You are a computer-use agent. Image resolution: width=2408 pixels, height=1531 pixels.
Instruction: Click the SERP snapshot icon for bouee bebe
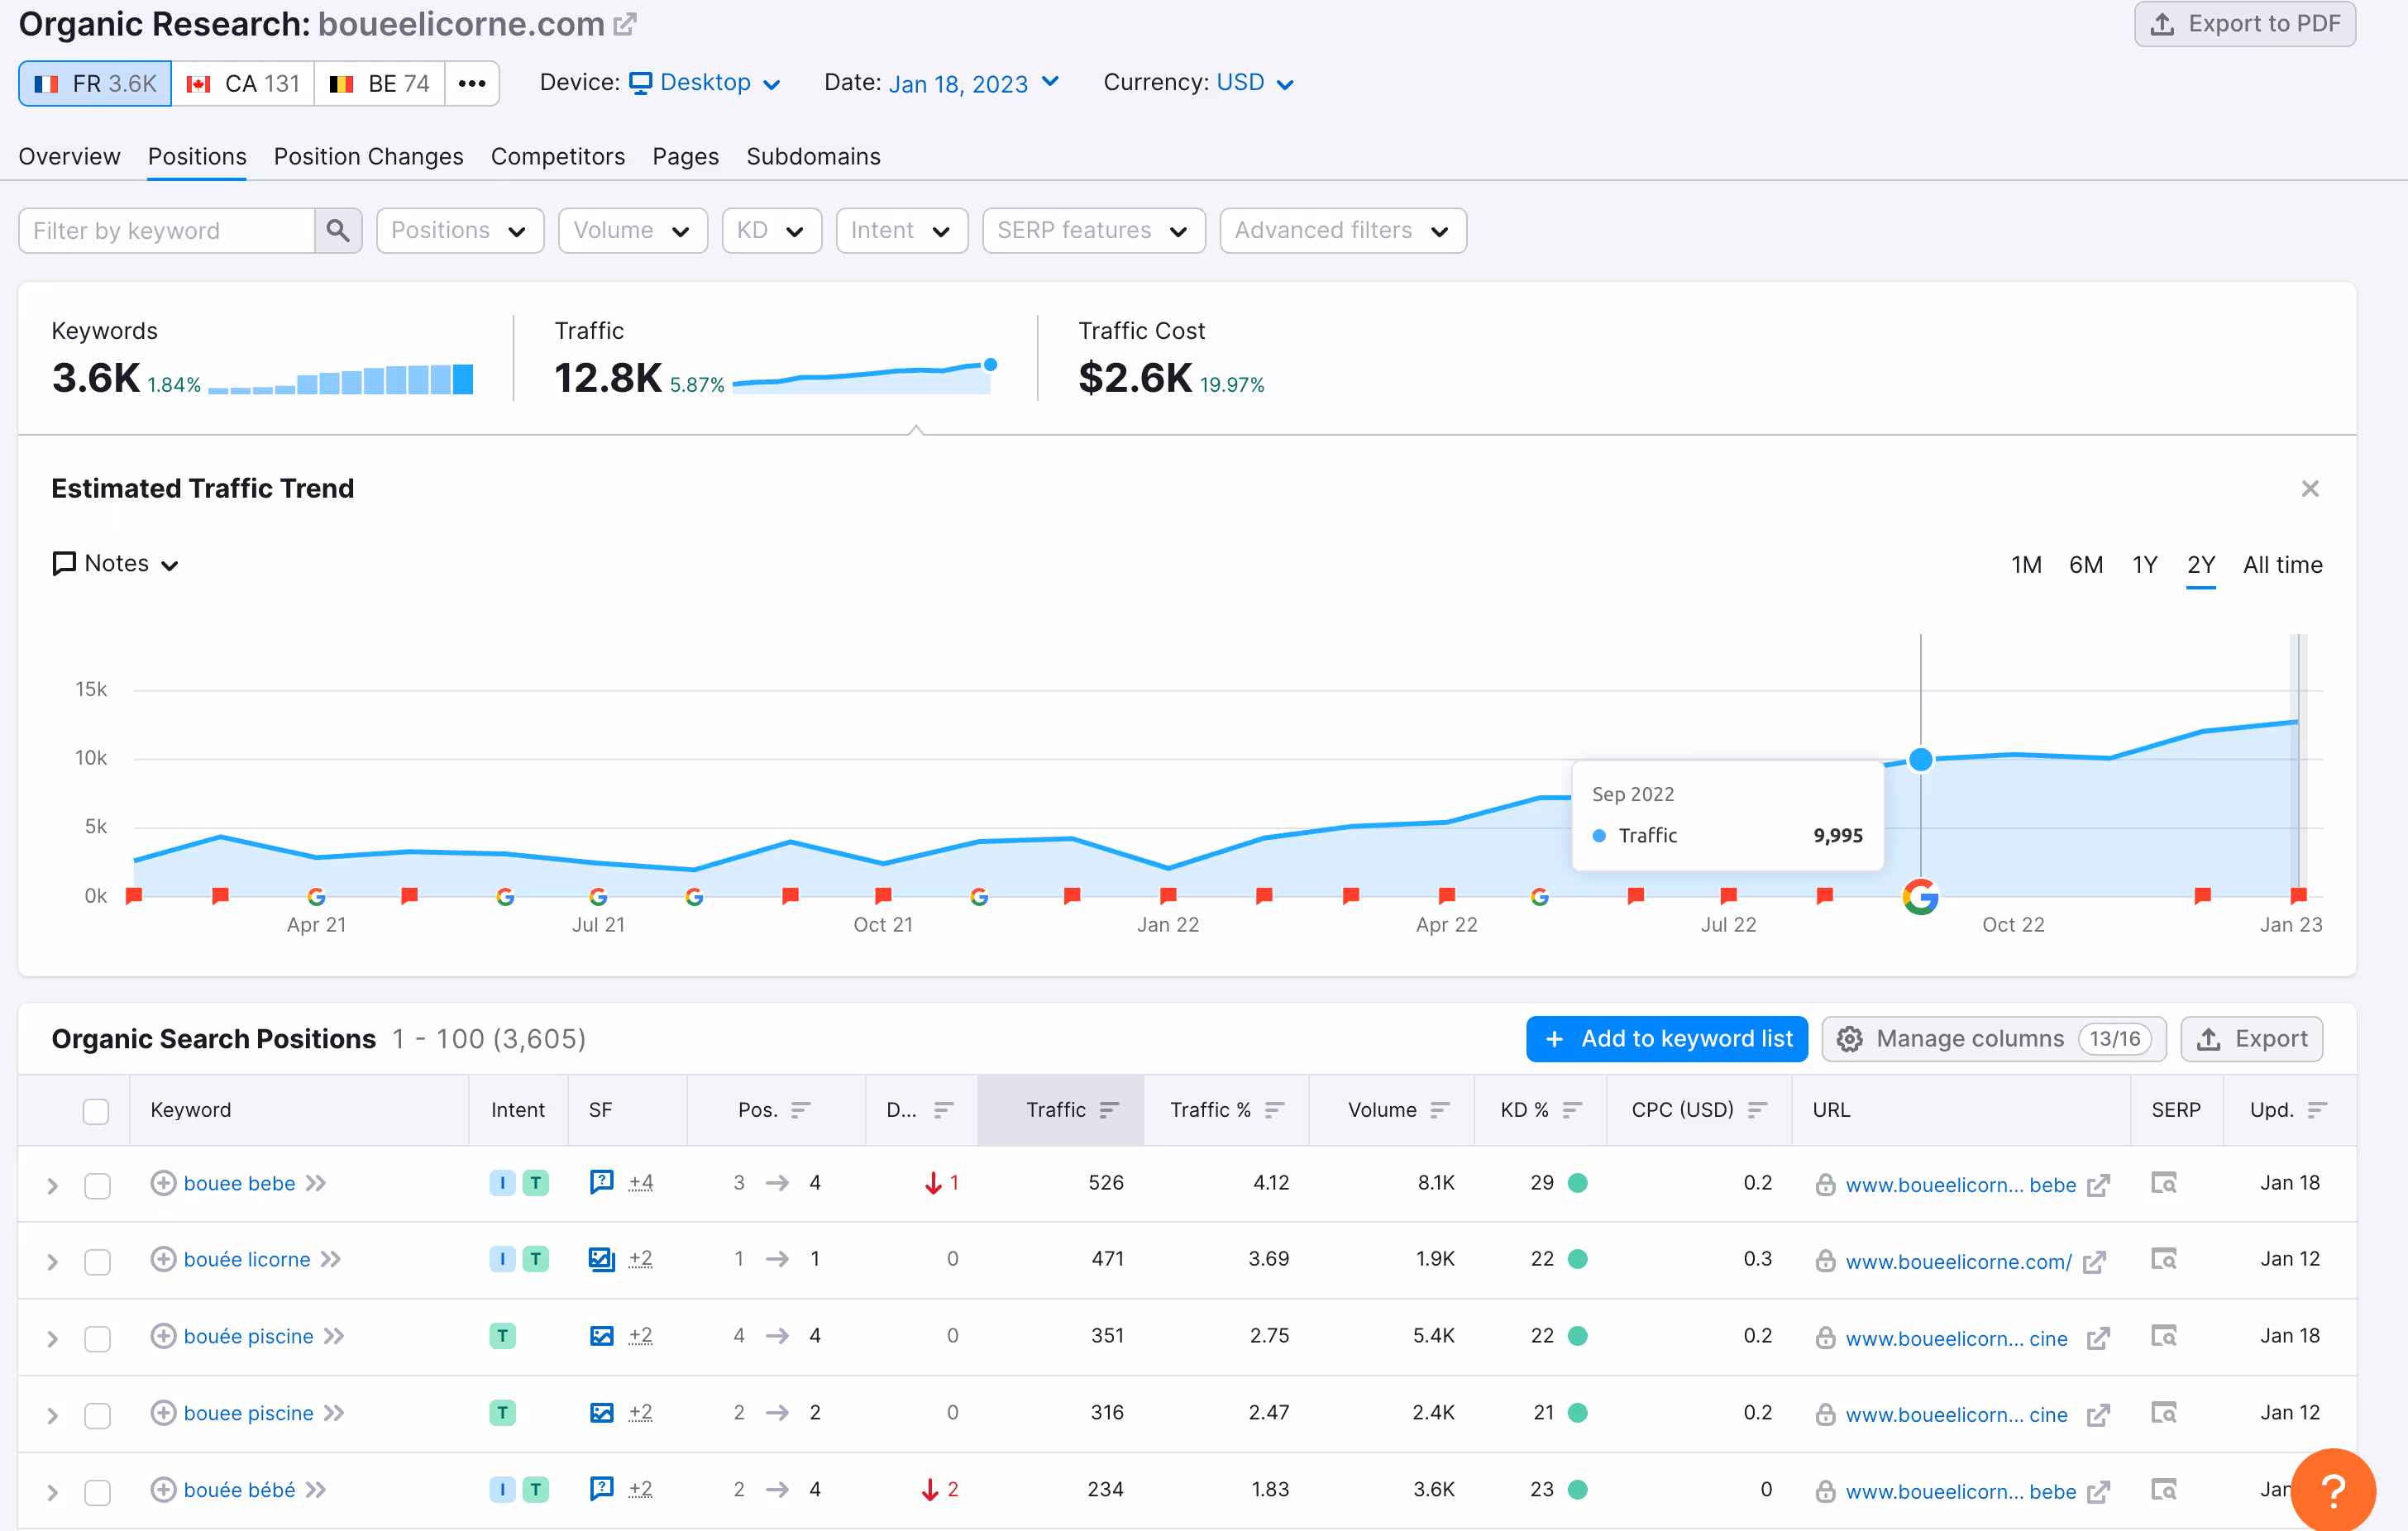pos(2163,1183)
